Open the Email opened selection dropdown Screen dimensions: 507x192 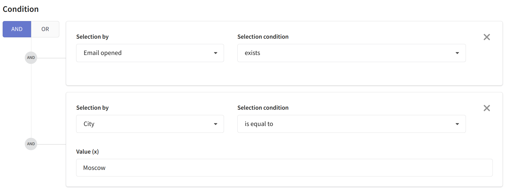[150, 53]
